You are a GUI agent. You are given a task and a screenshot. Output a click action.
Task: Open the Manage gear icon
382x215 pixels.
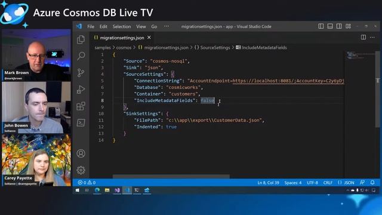tap(81, 170)
